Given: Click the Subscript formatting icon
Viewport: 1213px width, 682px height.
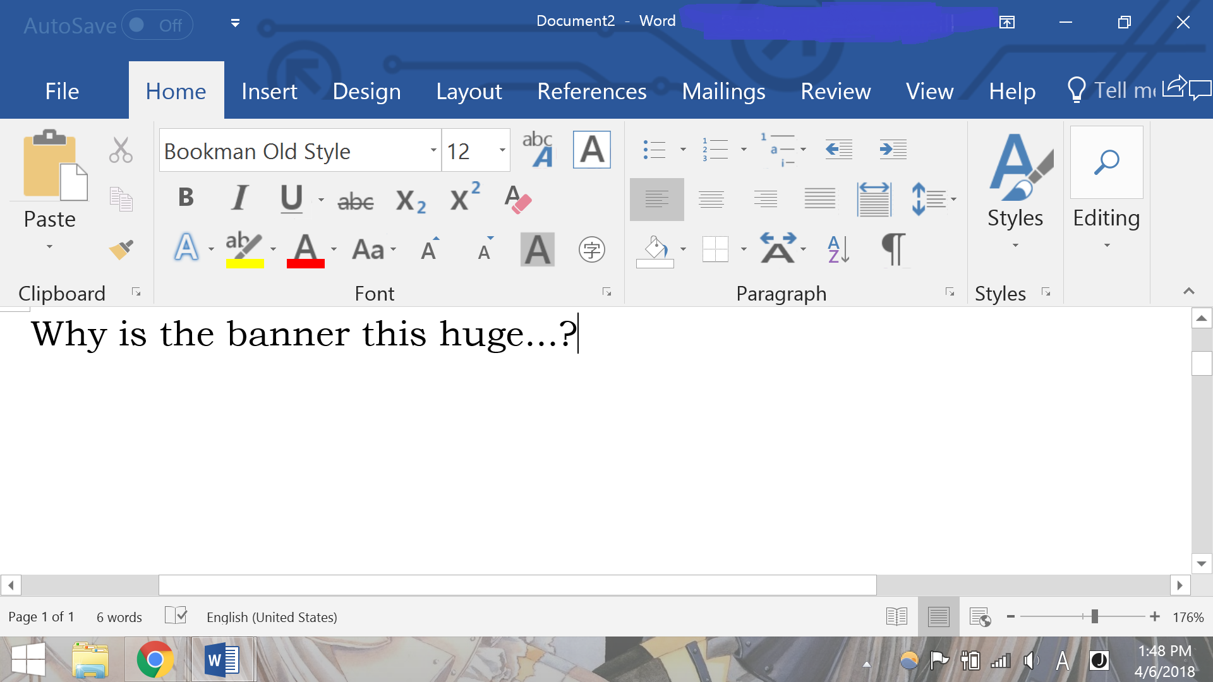Looking at the screenshot, I should pyautogui.click(x=410, y=200).
